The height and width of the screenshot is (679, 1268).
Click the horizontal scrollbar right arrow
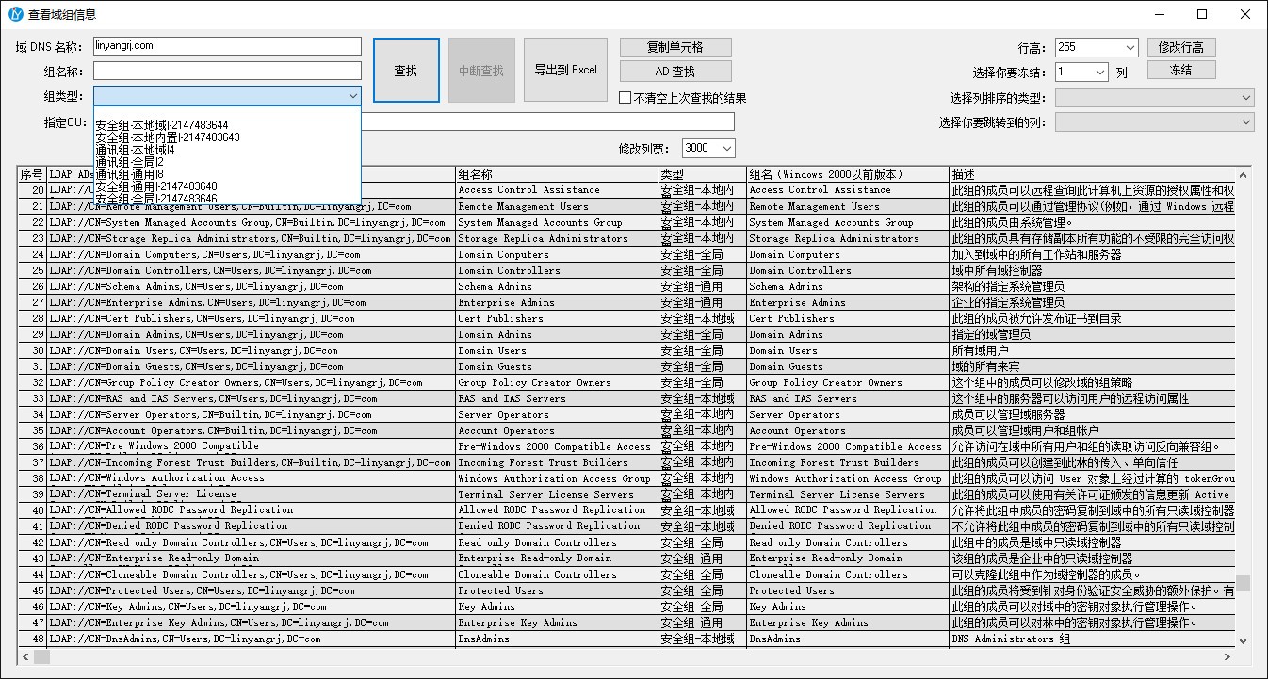[1227, 655]
